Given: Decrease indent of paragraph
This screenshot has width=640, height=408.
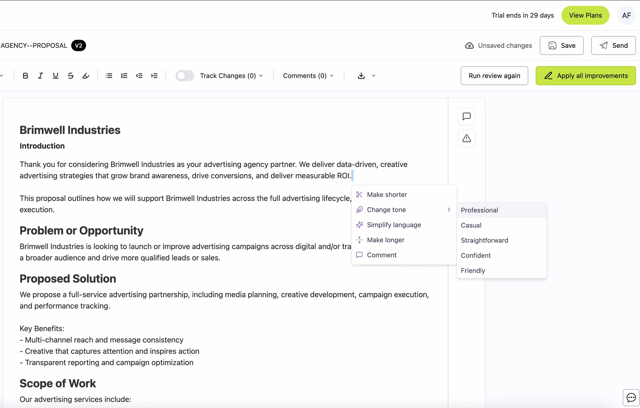Looking at the screenshot, I should (x=139, y=76).
